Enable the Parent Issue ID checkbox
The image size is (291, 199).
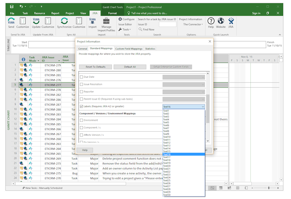[x=81, y=99]
